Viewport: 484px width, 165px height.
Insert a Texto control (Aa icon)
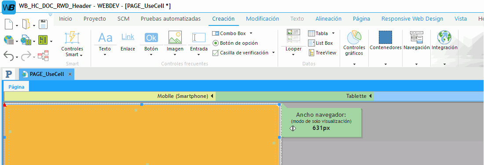pos(105,38)
